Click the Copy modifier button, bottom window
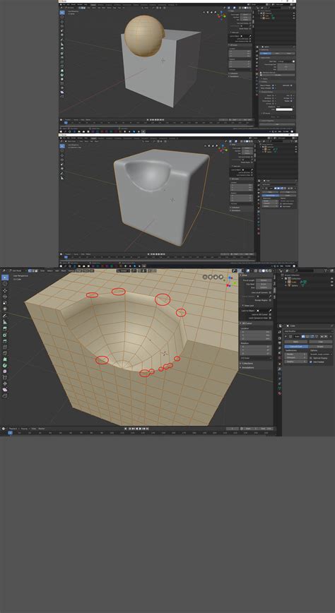 [321, 342]
